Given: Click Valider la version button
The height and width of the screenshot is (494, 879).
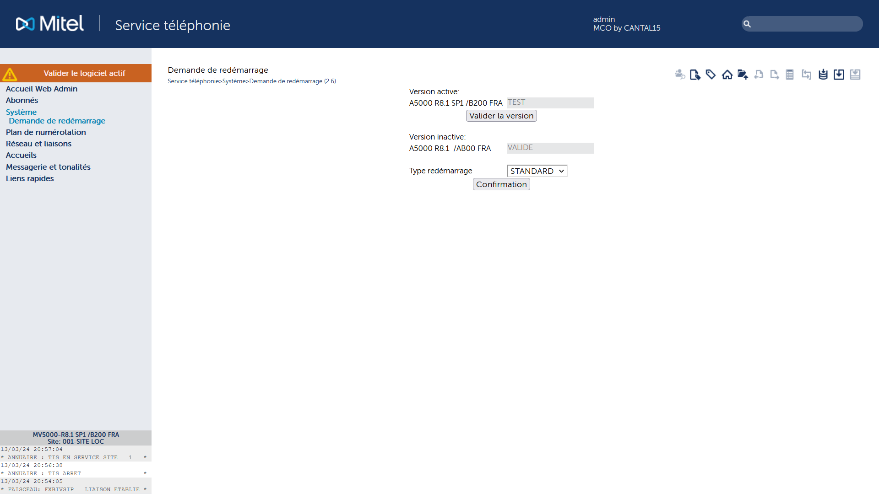Looking at the screenshot, I should (x=501, y=116).
